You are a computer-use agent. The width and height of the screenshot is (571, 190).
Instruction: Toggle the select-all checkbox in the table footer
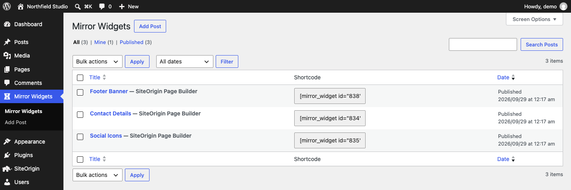(80, 159)
